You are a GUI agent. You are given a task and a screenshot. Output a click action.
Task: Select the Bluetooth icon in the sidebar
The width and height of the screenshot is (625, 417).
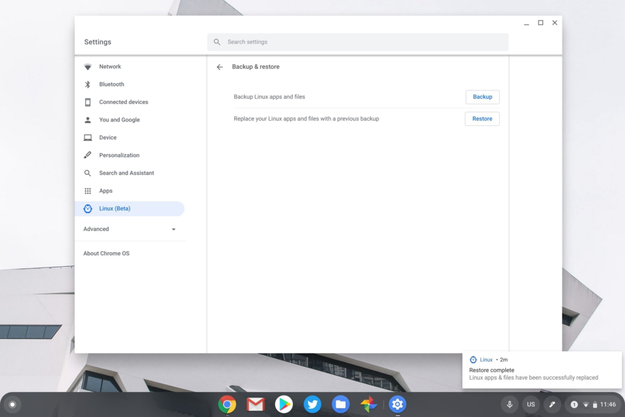pos(88,84)
